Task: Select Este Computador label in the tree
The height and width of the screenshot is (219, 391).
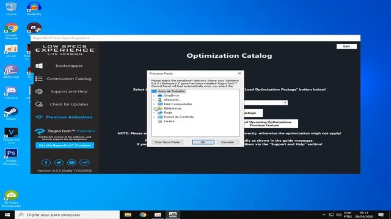Action: [178, 104]
